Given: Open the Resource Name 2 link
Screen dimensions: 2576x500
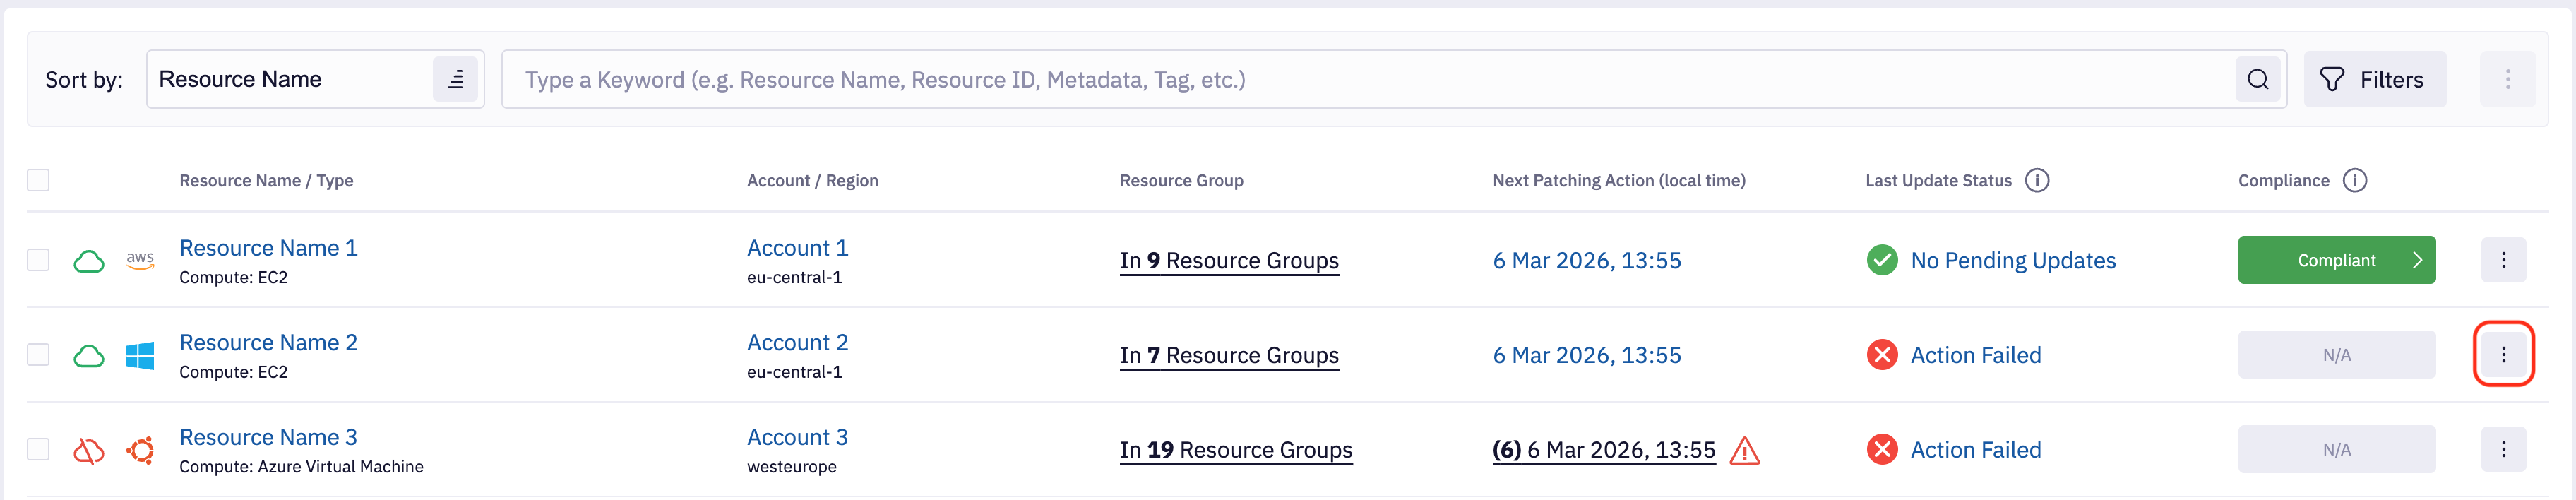Looking at the screenshot, I should point(268,342).
